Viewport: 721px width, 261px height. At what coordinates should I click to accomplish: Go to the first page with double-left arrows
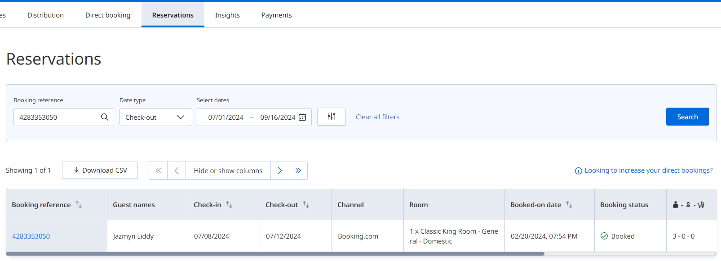158,170
